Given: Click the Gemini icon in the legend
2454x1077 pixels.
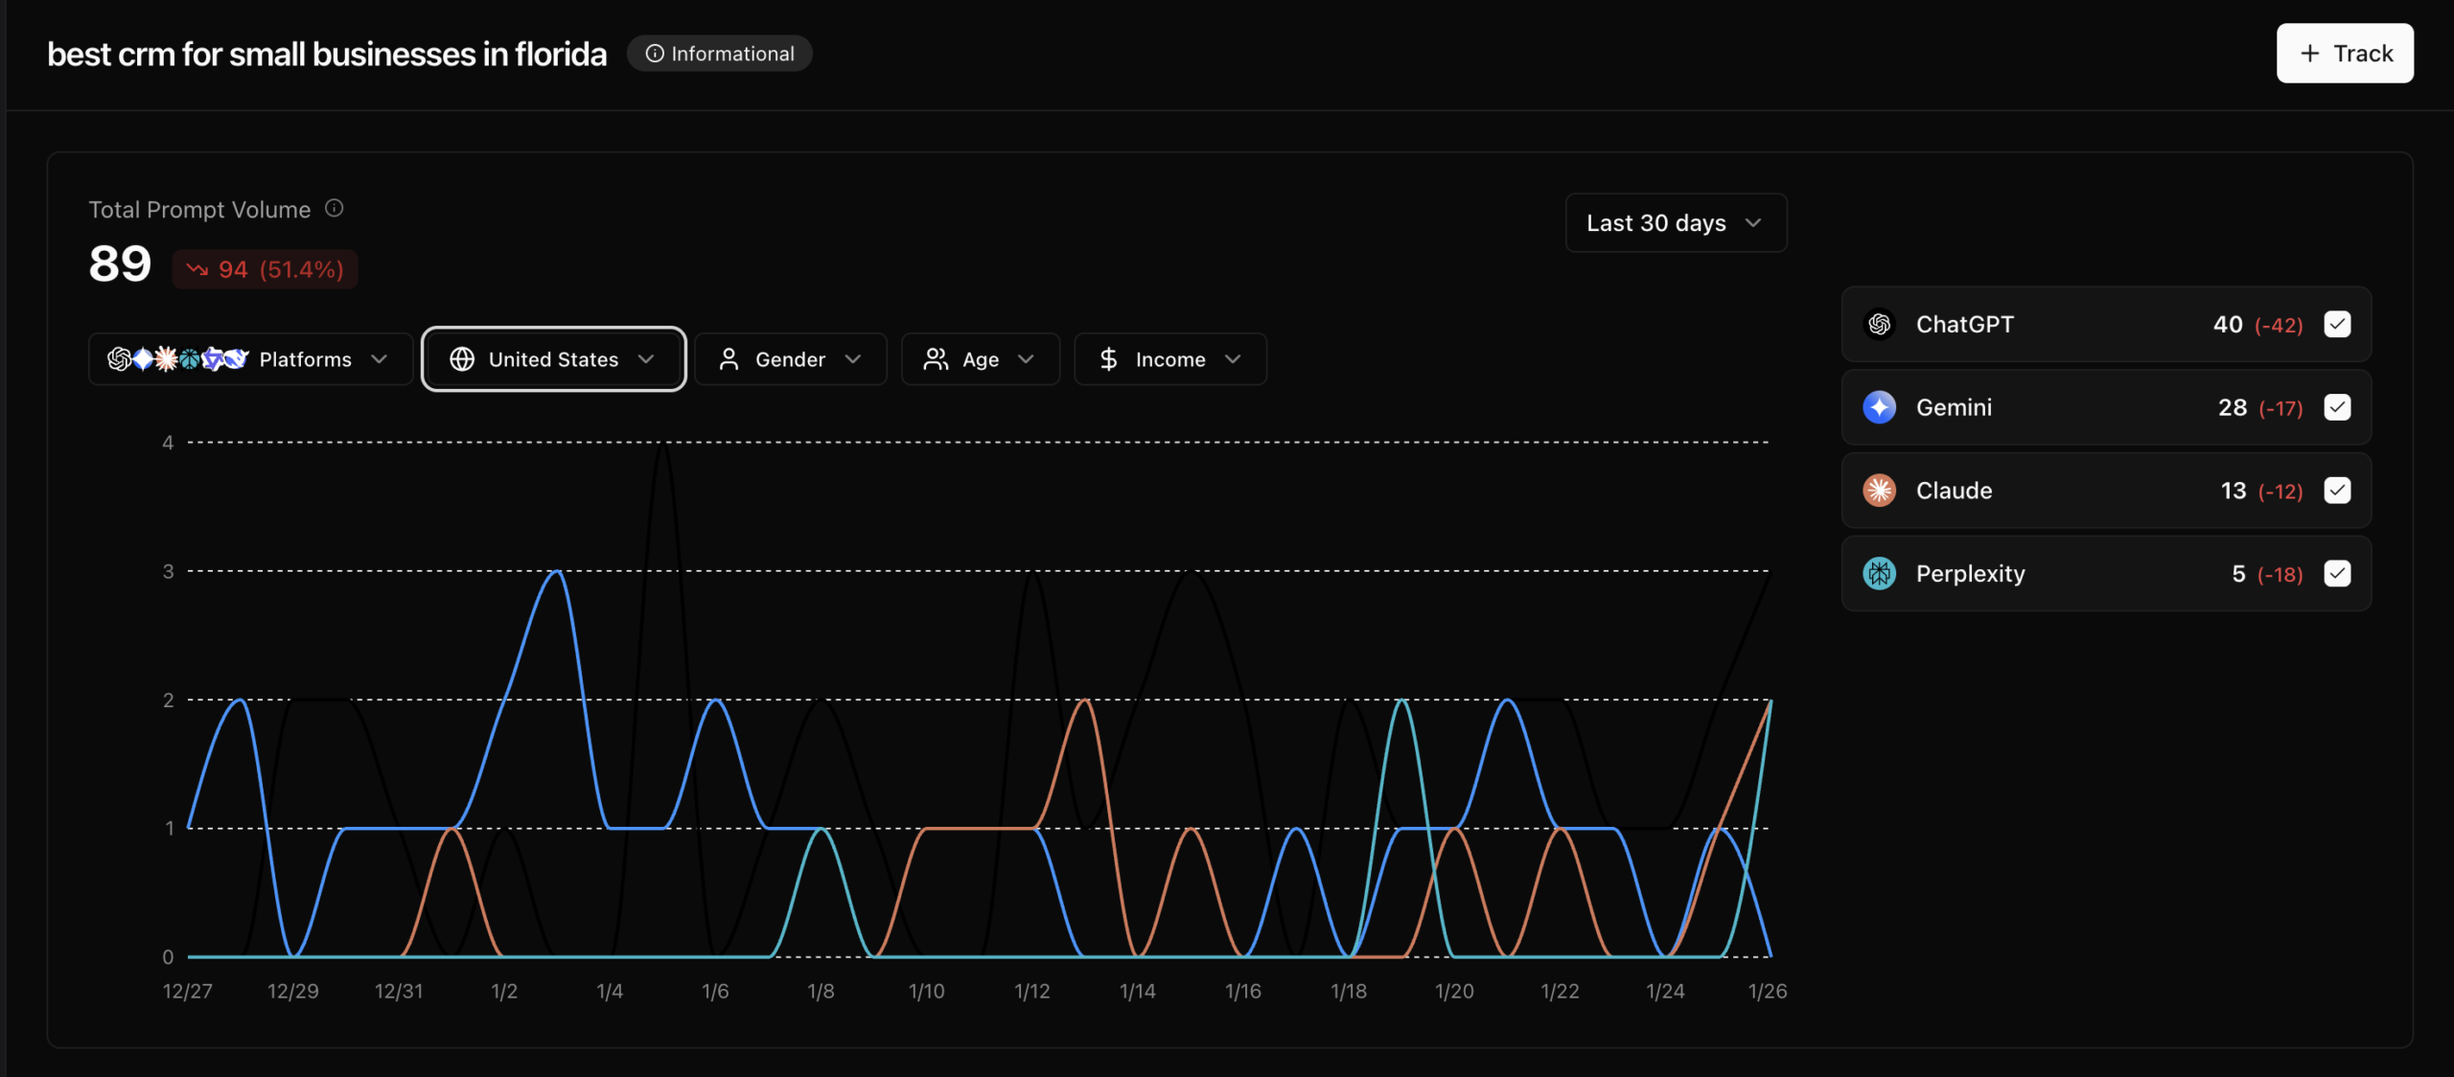Looking at the screenshot, I should pyautogui.click(x=1880, y=407).
